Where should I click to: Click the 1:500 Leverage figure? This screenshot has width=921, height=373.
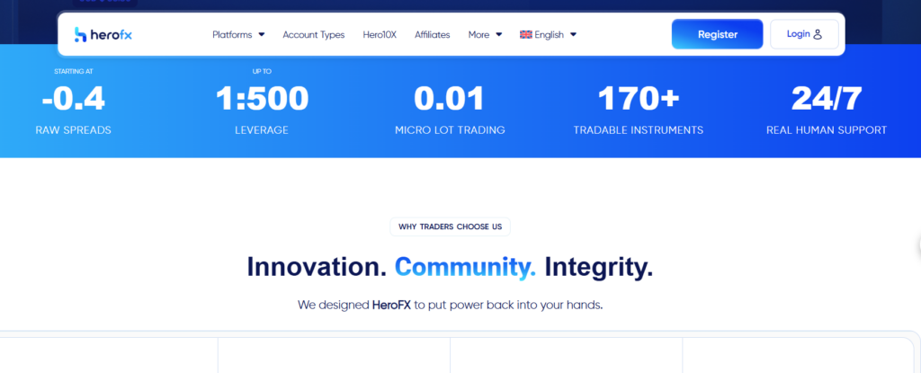tap(262, 99)
